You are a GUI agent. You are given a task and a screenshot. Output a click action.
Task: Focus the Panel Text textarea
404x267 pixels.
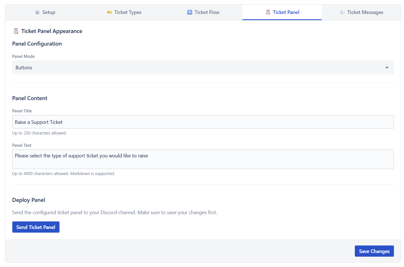[x=203, y=159]
